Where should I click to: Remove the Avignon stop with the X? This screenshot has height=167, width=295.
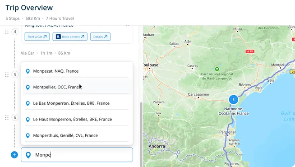(127, 25)
